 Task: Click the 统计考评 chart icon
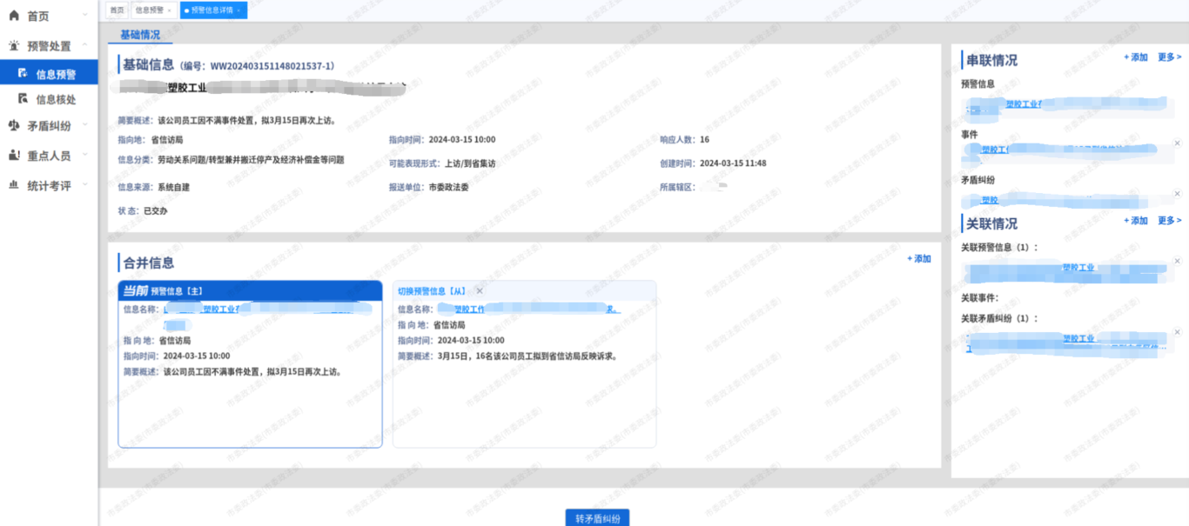point(13,185)
